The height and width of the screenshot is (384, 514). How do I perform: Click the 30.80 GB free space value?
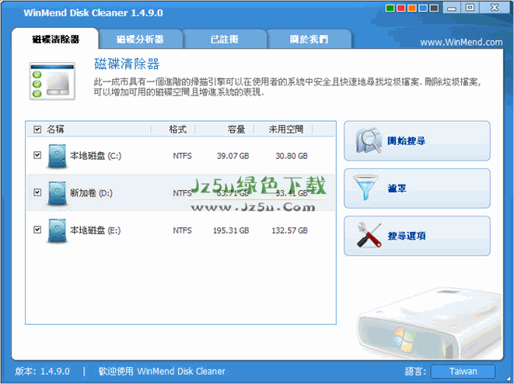pos(292,156)
